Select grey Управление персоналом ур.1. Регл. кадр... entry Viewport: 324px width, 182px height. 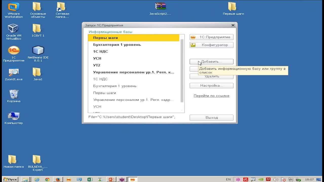click(x=133, y=100)
